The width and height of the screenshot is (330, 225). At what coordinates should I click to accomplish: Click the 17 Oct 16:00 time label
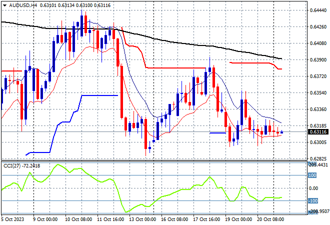coord(206,219)
